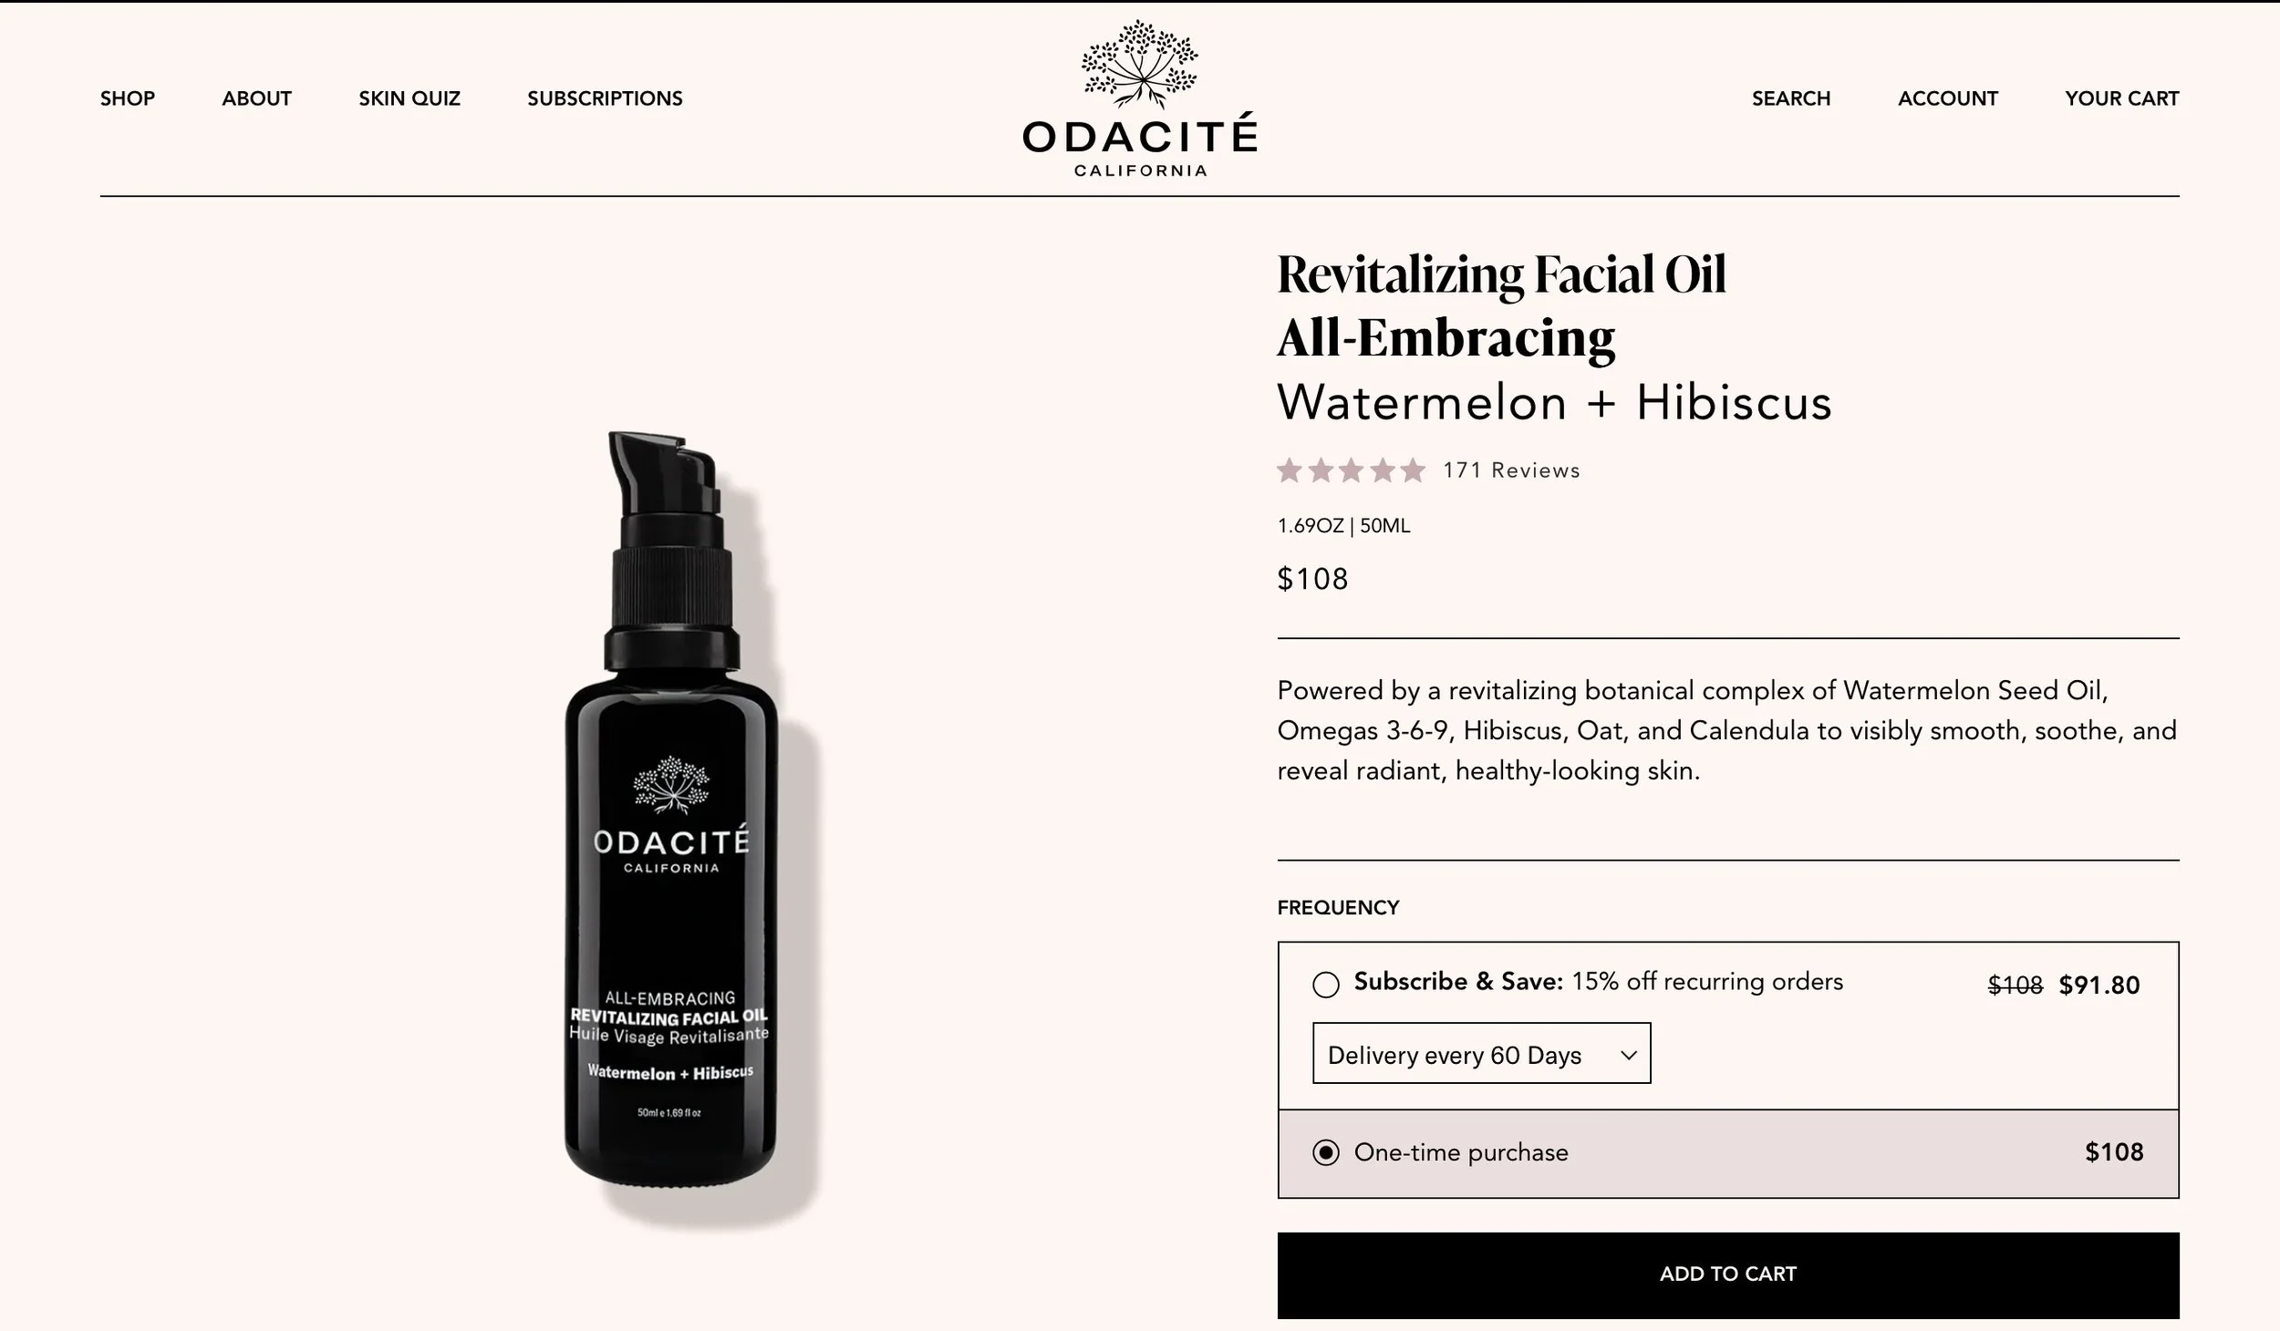Expand the SHOP navigation menu
This screenshot has height=1331, width=2280.
pyautogui.click(x=128, y=98)
